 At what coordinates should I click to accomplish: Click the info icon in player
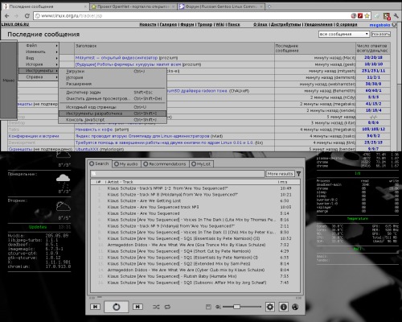click(283, 307)
